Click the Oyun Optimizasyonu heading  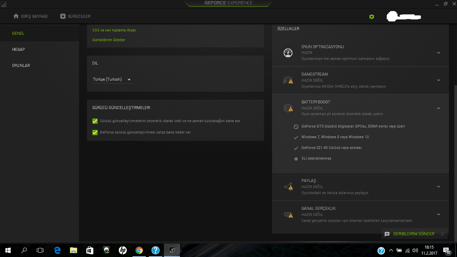pos(323,47)
